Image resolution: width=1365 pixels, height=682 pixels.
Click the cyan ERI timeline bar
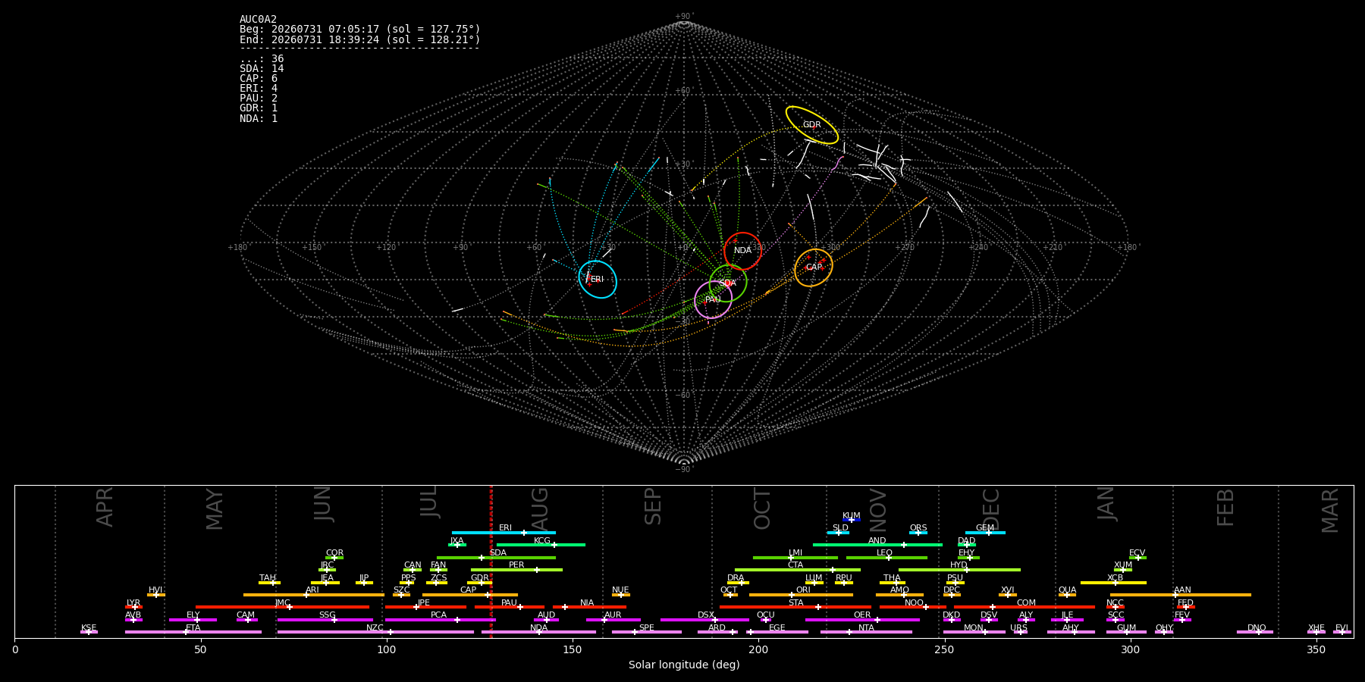(504, 533)
